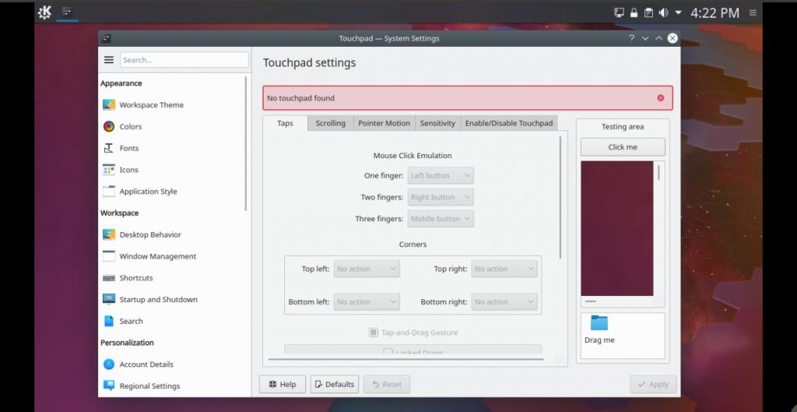Open the Account Details icon
The height and width of the screenshot is (412, 797).
tap(109, 364)
